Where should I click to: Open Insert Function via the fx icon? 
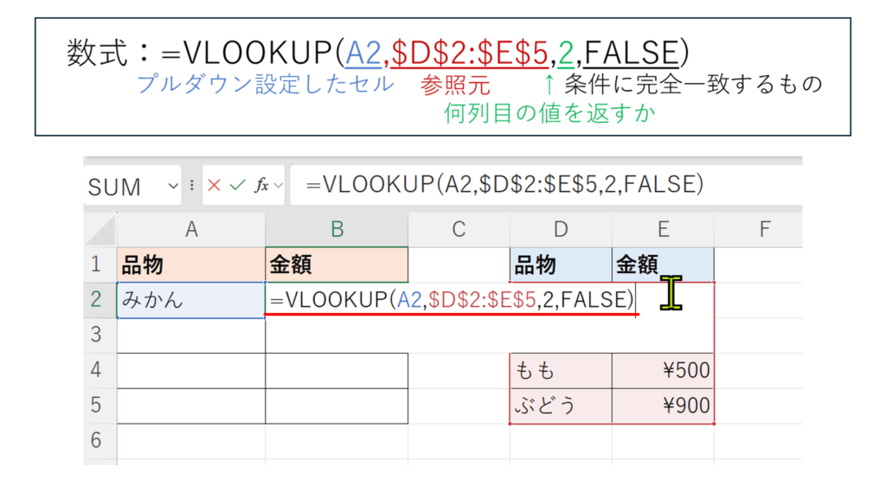(260, 186)
